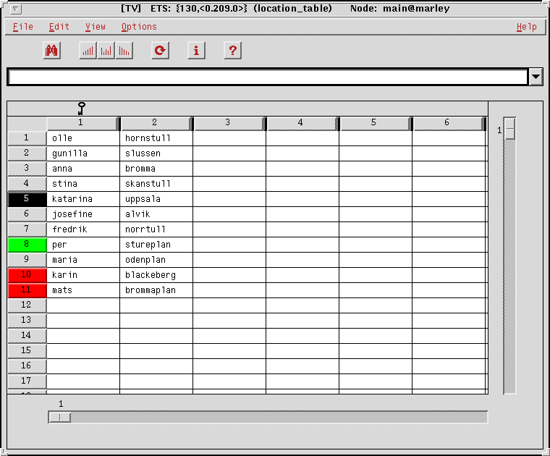Select column header 4
This screenshot has width=550, height=456.
click(302, 123)
